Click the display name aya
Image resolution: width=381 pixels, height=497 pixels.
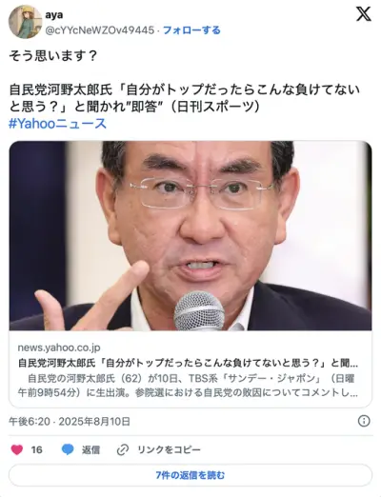click(x=54, y=14)
